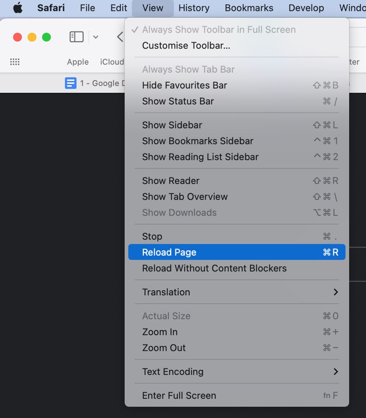
Task: Click Reload Page
Action: 237,252
